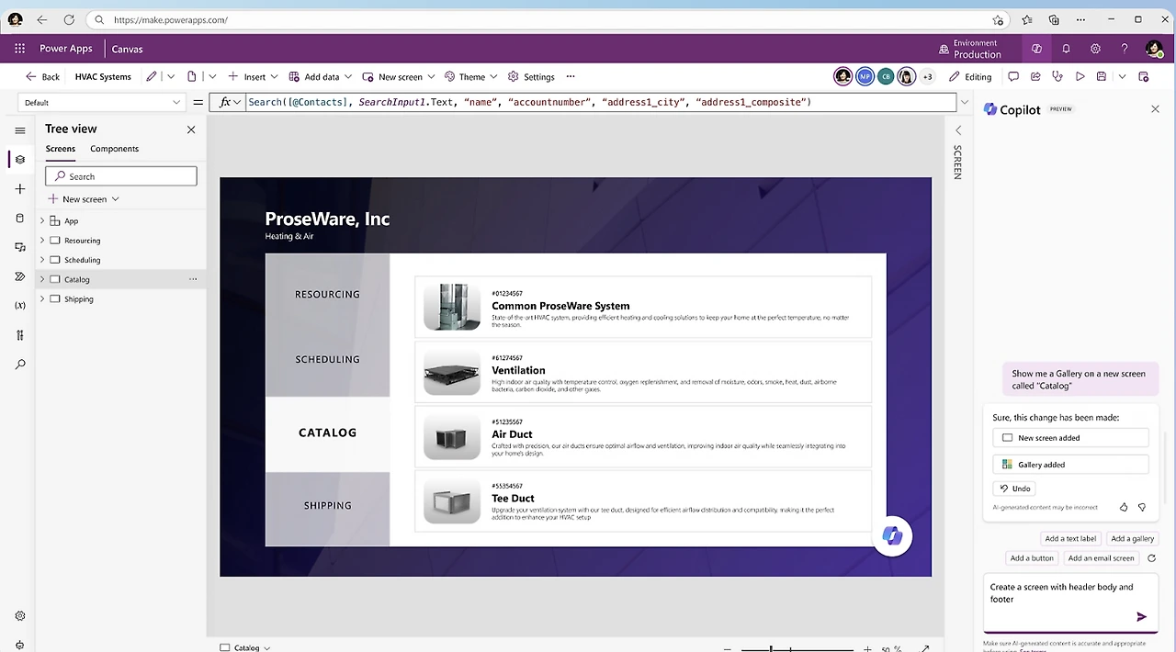Expand the paste options dropdown arrow

(212, 77)
